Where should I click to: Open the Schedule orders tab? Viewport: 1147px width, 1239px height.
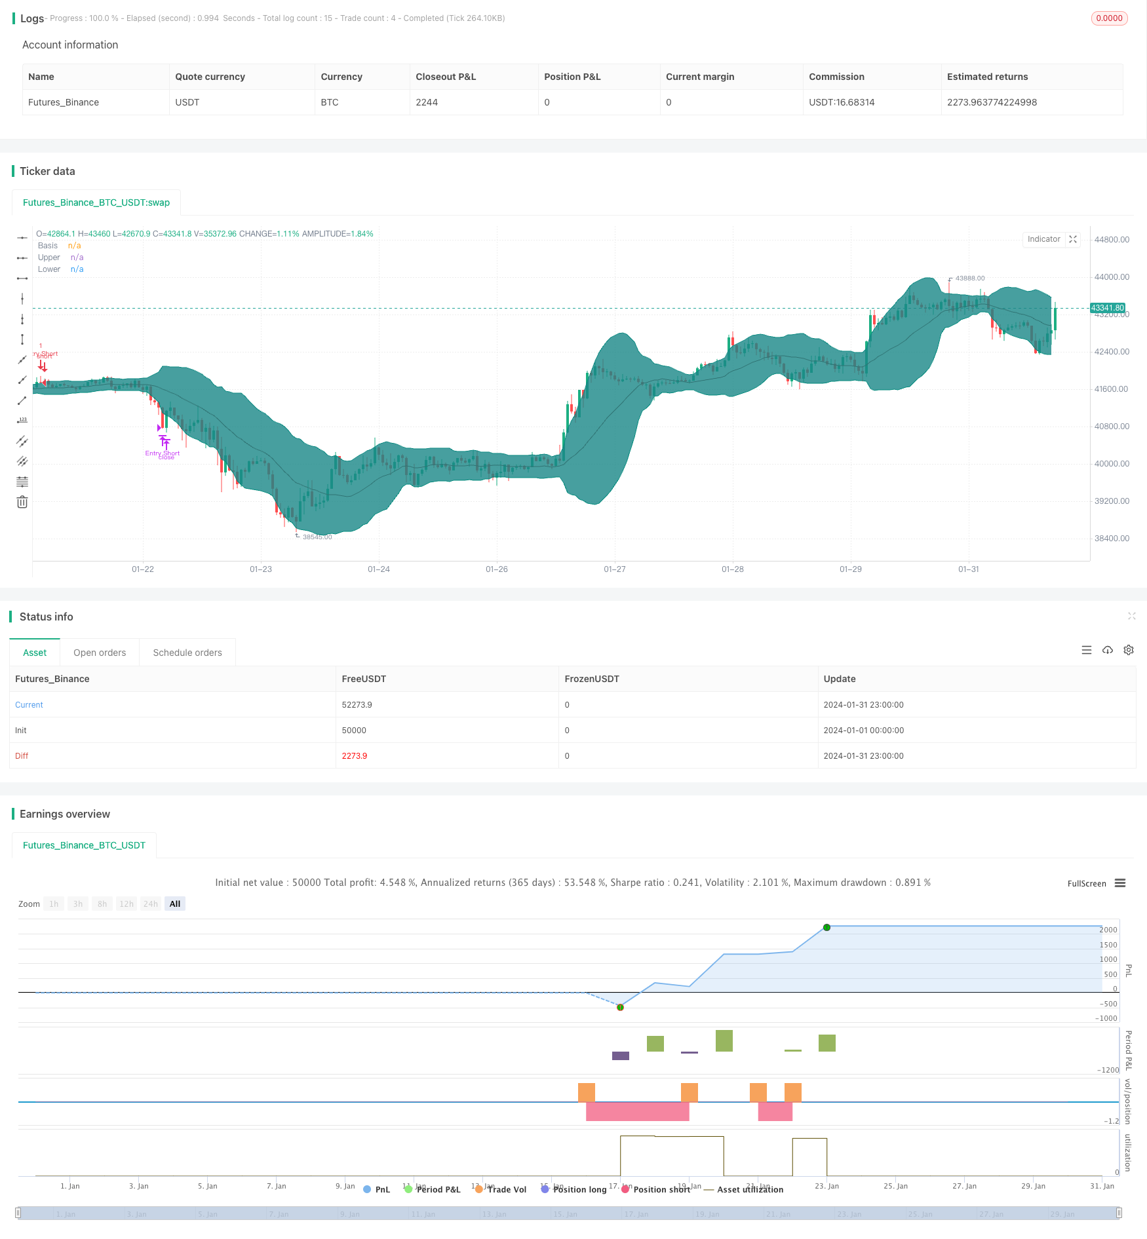click(187, 653)
